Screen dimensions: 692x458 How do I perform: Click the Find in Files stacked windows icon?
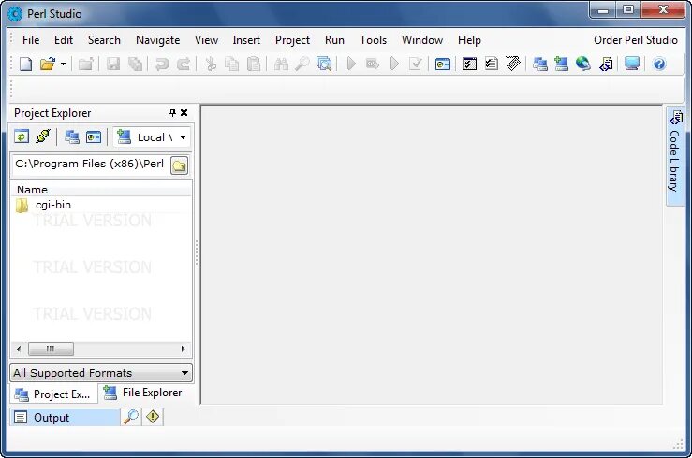[x=324, y=64]
